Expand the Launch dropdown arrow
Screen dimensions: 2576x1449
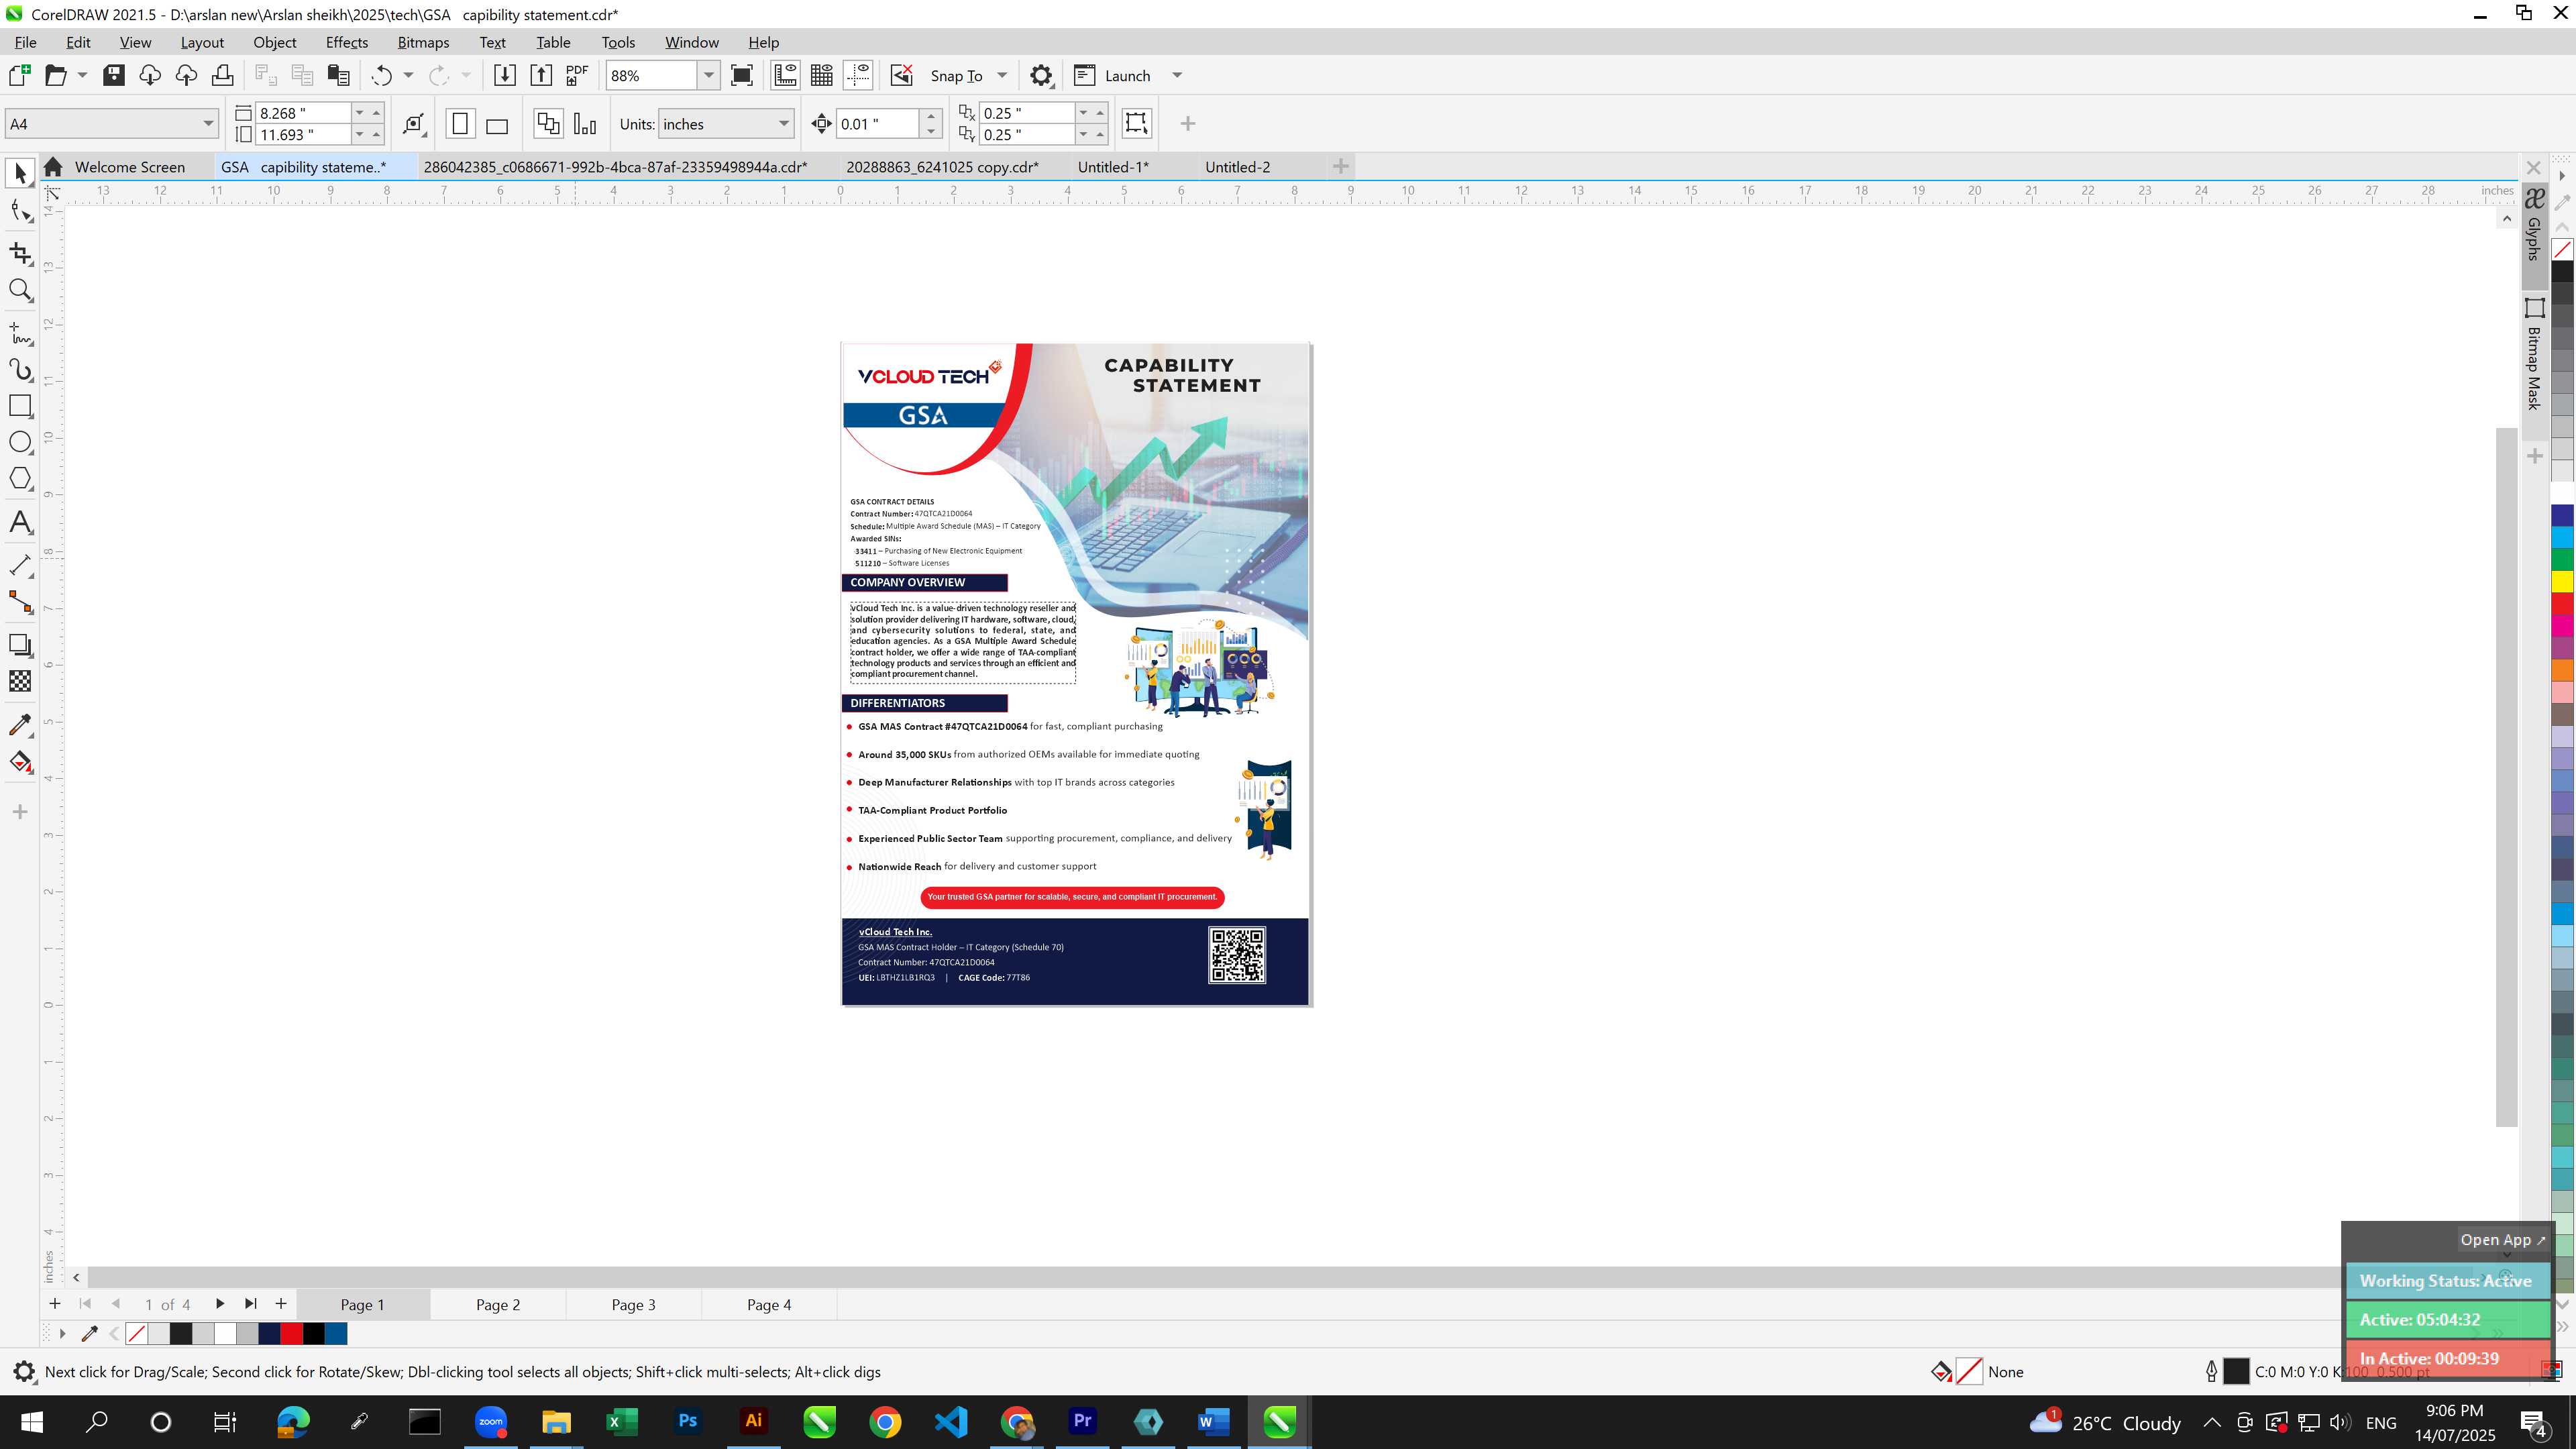1177,75
